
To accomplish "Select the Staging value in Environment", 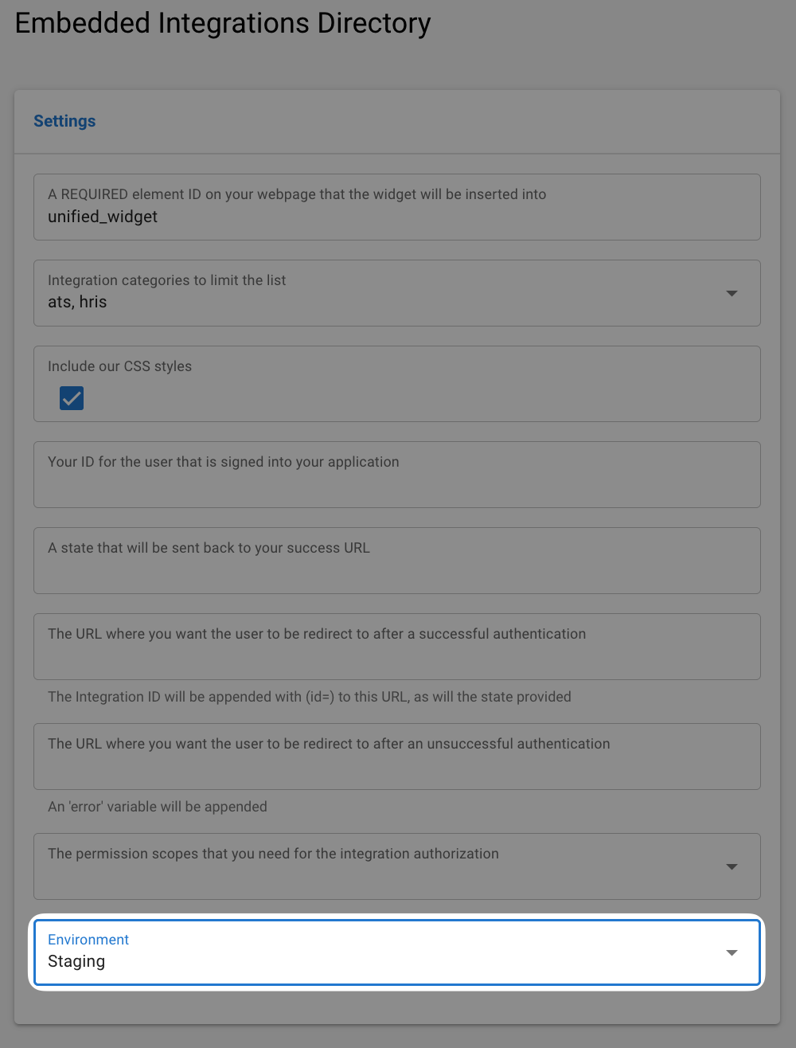I will pos(76,961).
